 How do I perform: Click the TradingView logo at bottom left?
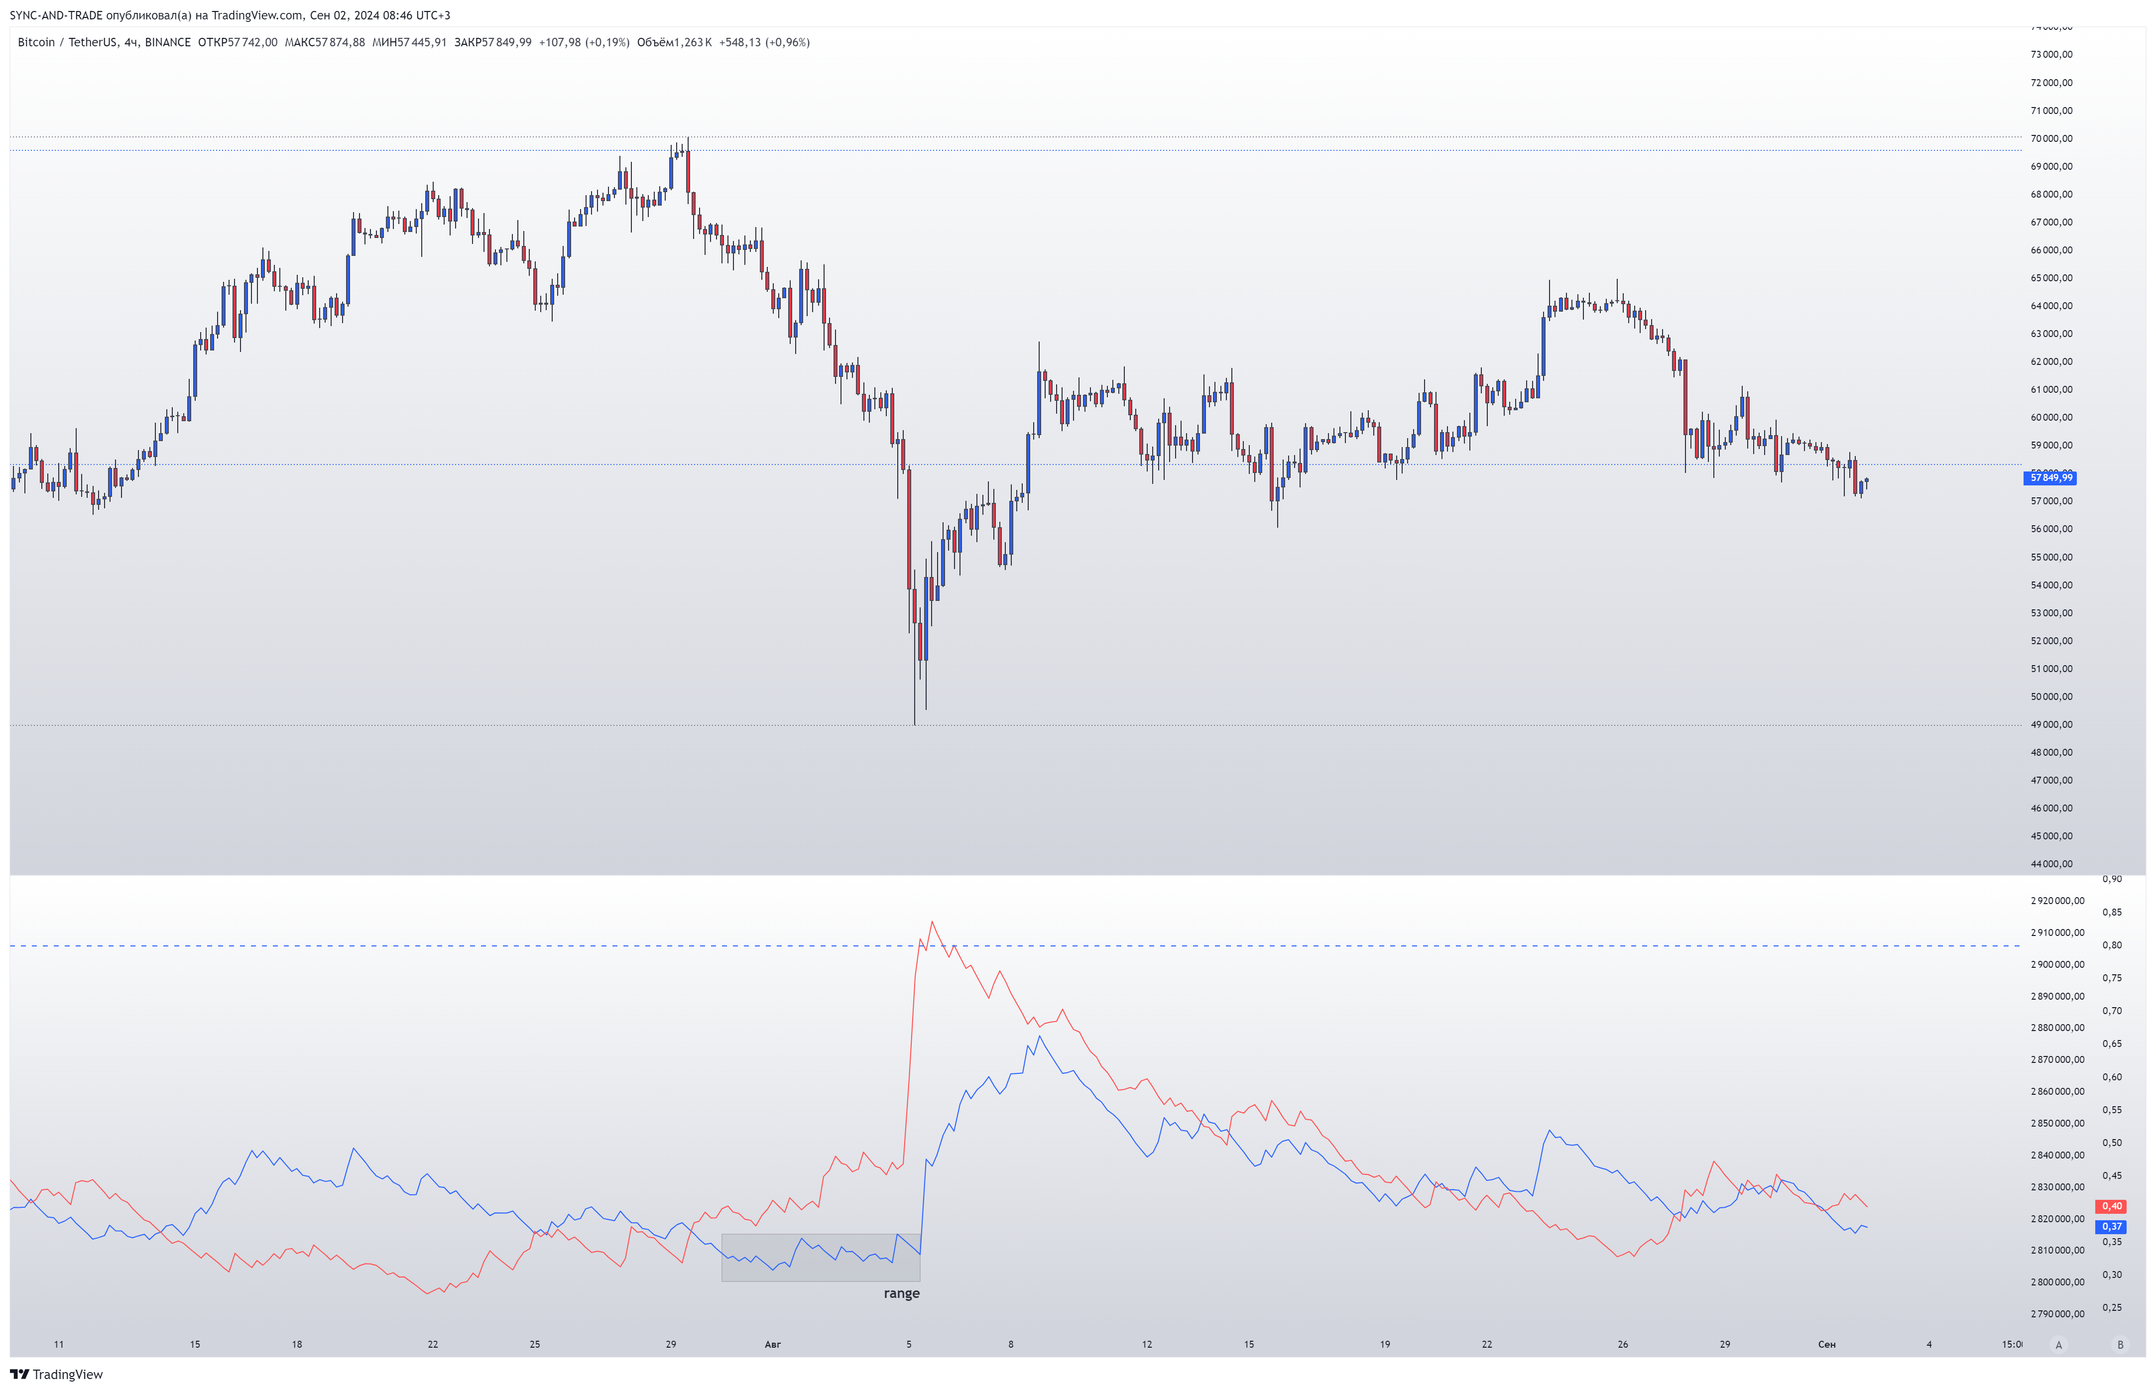(56, 1374)
